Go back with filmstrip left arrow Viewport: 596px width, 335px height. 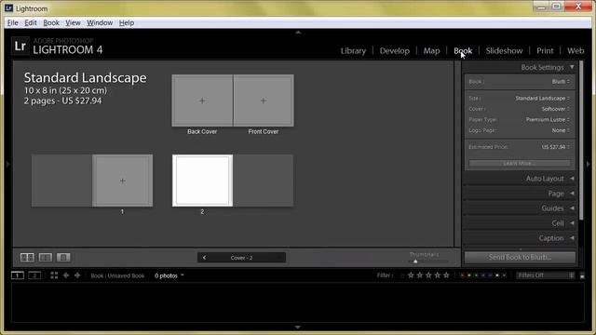(x=66, y=275)
